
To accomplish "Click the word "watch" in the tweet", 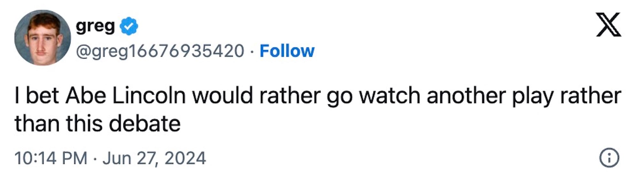I will (389, 96).
